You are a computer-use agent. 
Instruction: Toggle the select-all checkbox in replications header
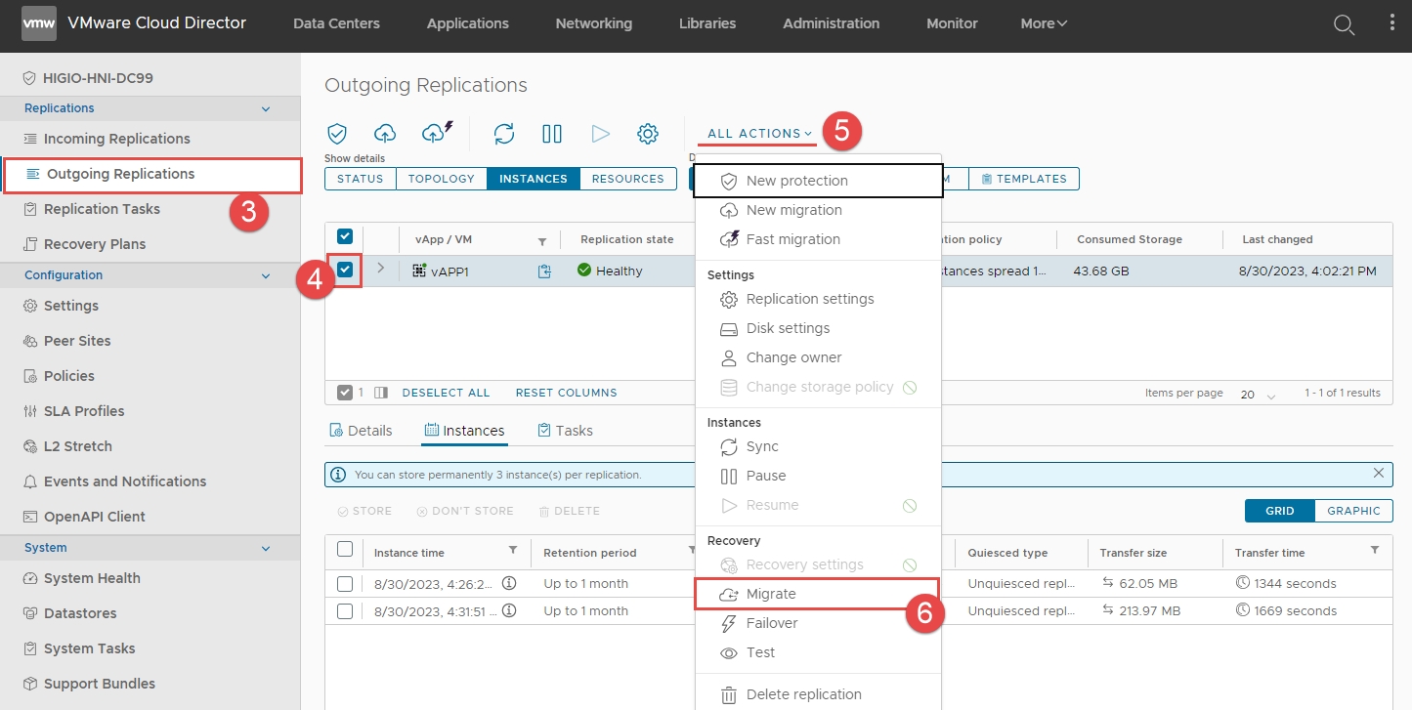point(345,237)
